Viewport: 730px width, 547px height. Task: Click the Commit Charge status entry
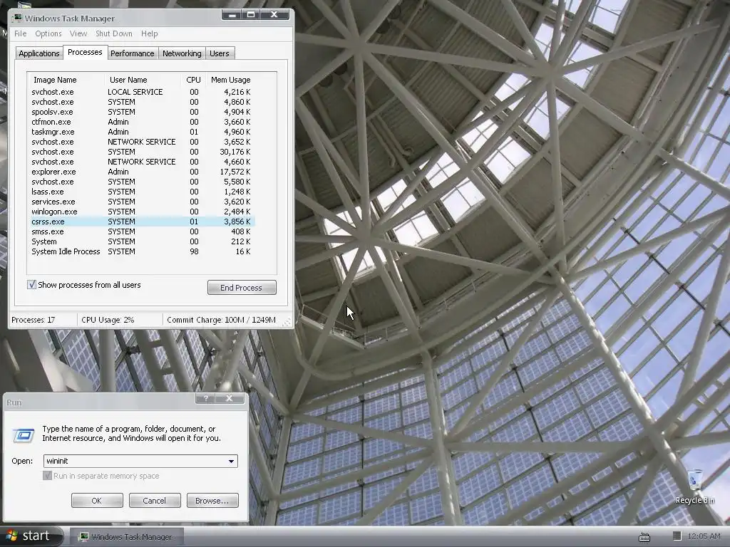(221, 320)
